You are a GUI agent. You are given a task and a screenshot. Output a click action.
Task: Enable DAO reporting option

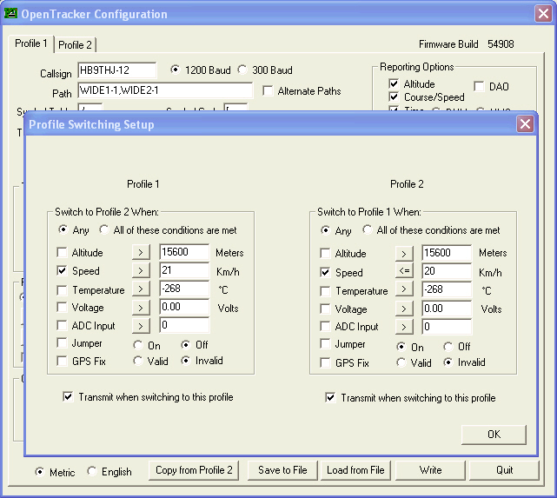pyautogui.click(x=479, y=86)
